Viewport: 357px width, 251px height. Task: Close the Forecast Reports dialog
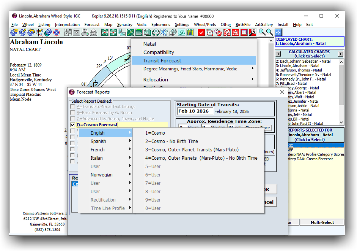click(282, 92)
